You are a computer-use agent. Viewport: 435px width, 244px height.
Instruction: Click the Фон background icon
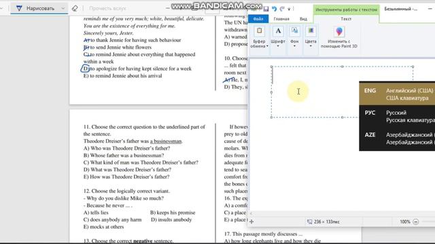pyautogui.click(x=294, y=31)
